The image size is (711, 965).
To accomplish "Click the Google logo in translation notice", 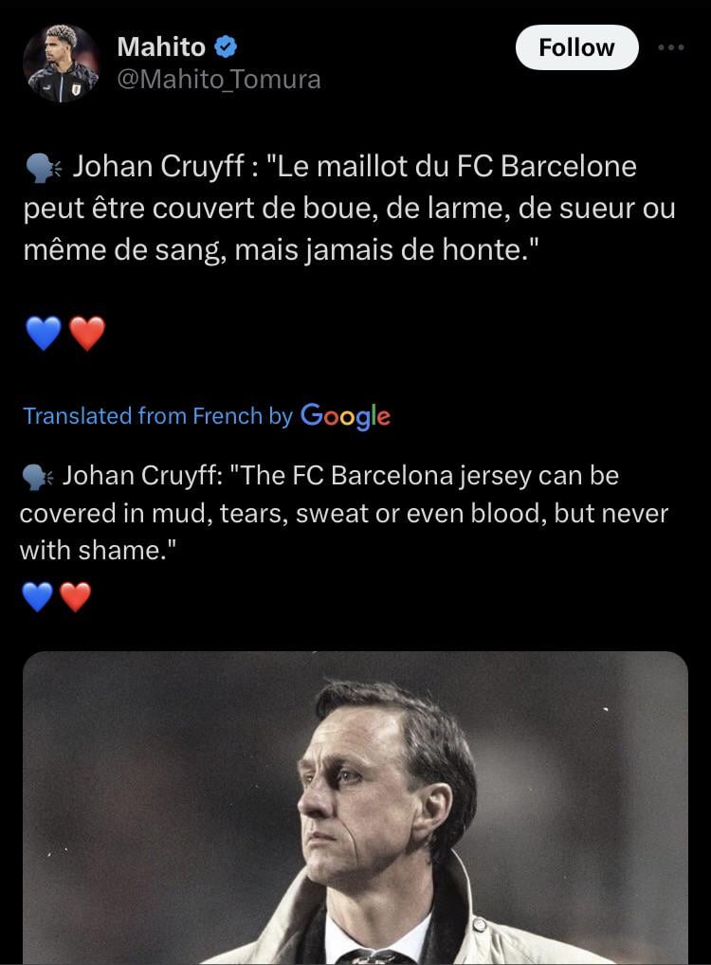I will 345,416.
